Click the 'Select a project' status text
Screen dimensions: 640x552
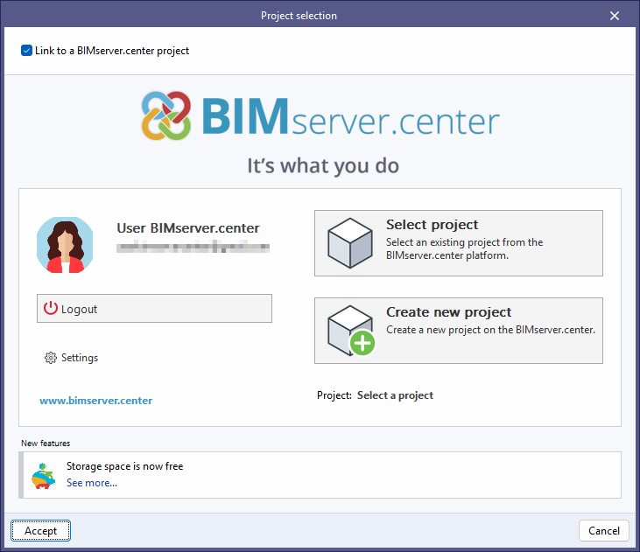point(395,395)
